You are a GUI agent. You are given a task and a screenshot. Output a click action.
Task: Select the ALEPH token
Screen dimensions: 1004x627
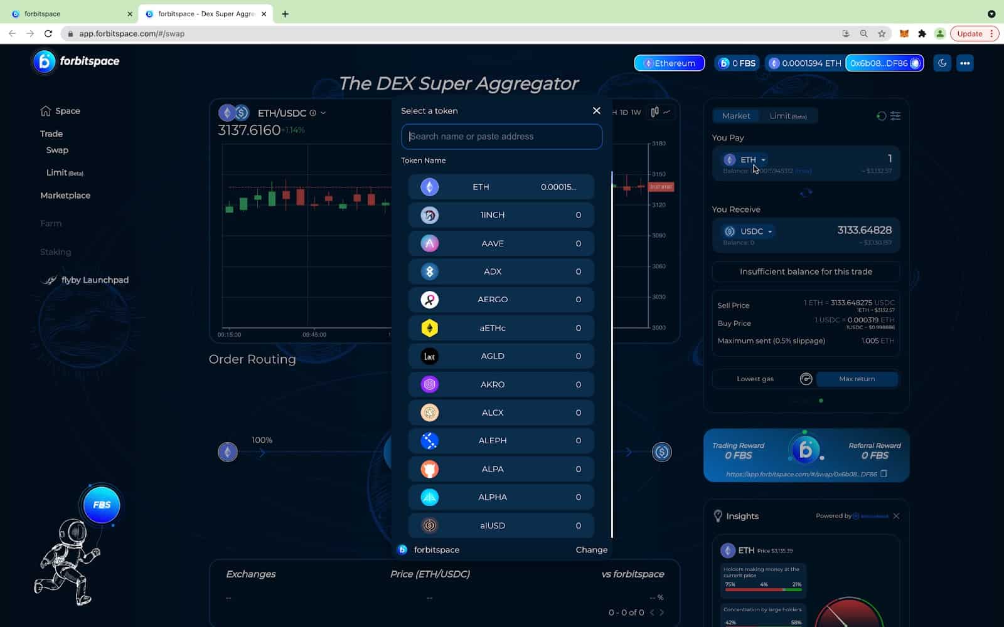(501, 441)
